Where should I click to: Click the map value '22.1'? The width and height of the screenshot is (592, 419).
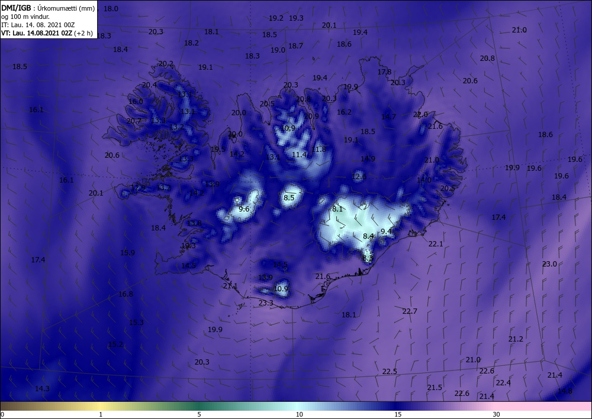(x=435, y=244)
